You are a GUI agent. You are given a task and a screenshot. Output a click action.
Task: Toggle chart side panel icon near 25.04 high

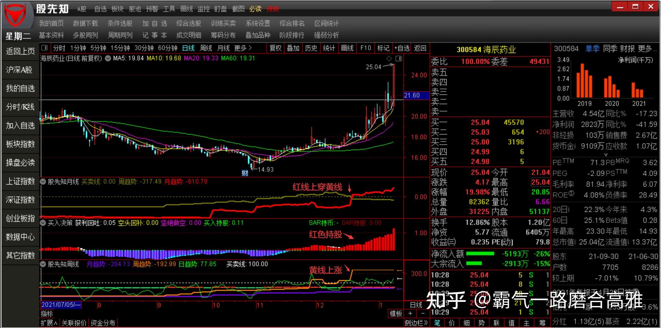click(399, 58)
